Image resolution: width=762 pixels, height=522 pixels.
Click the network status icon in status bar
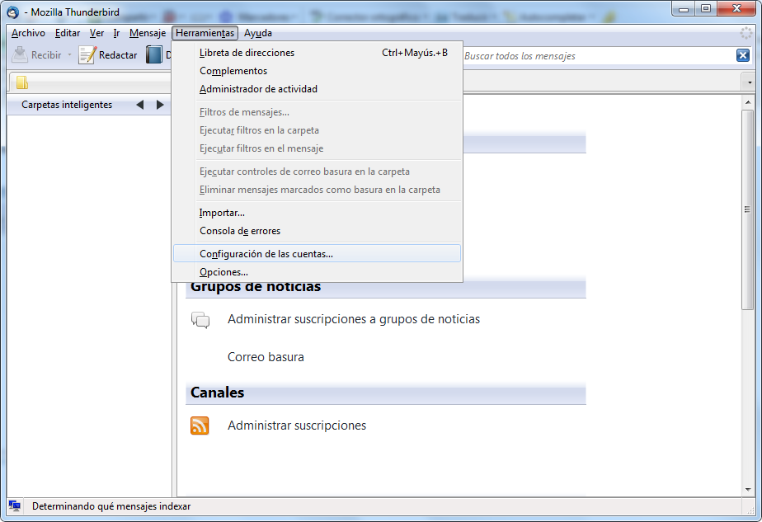(15, 506)
